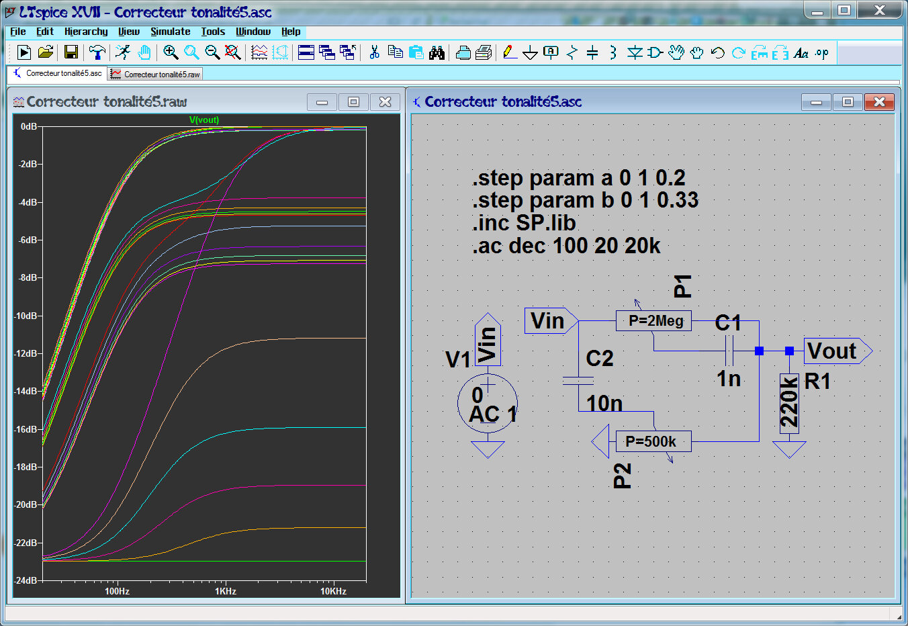Open the File menu
This screenshot has height=626, width=908.
coord(18,32)
